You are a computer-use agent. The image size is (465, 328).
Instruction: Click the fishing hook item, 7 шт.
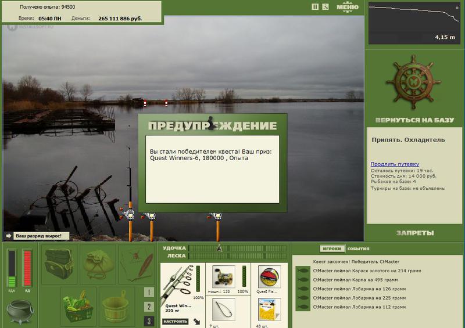tap(224, 309)
